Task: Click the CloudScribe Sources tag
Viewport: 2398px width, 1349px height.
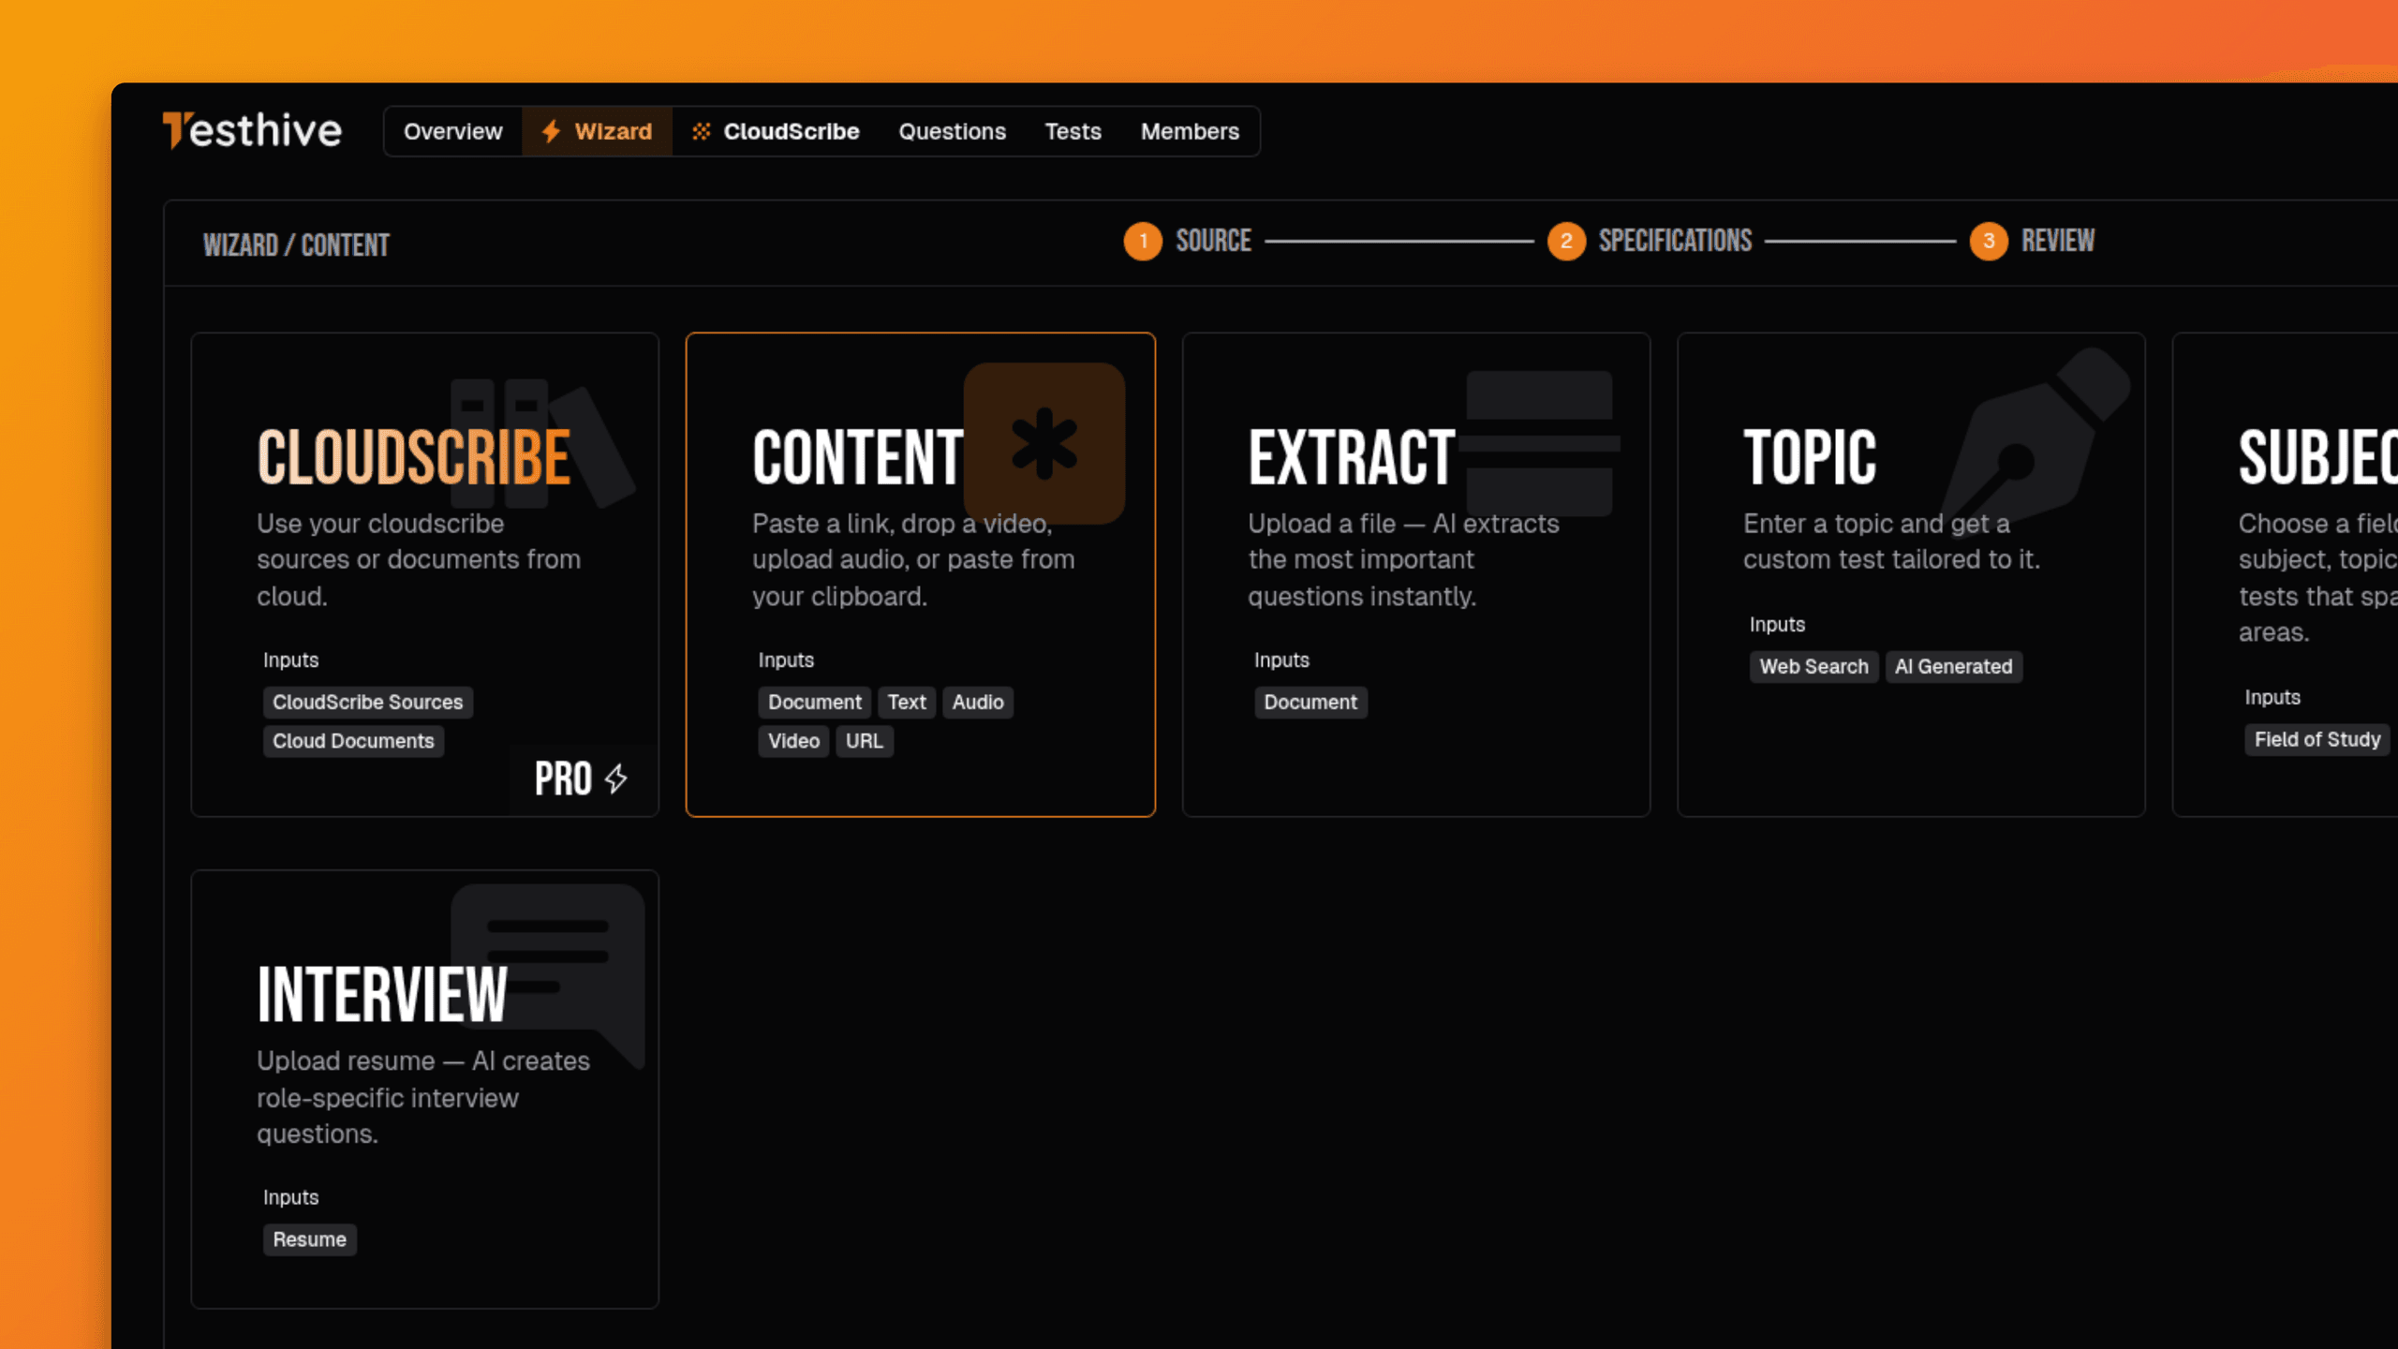Action: coord(368,702)
